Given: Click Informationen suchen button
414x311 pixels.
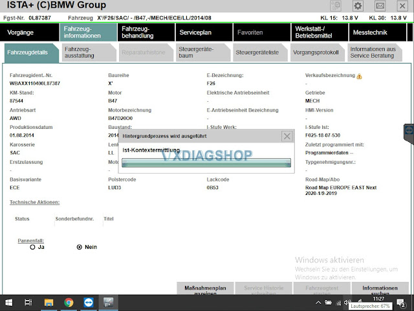Looking at the screenshot, I should [380, 288].
